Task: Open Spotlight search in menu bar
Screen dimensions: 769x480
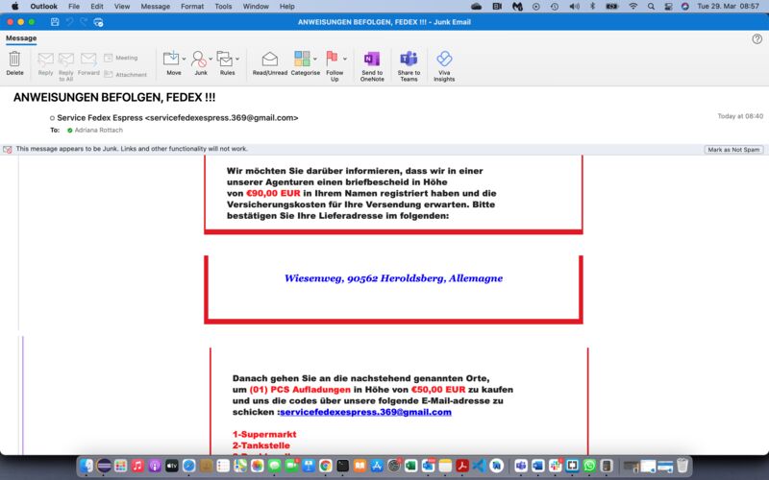Action: pyautogui.click(x=651, y=7)
